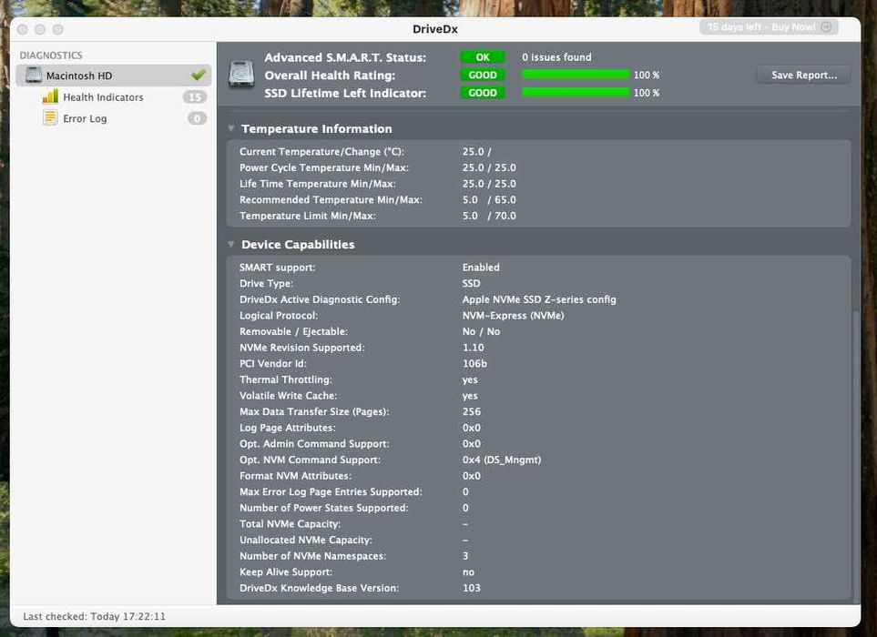Click the 'Advanced S.M.A.R.T. Status:' label
This screenshot has height=637, width=877.
[345, 57]
